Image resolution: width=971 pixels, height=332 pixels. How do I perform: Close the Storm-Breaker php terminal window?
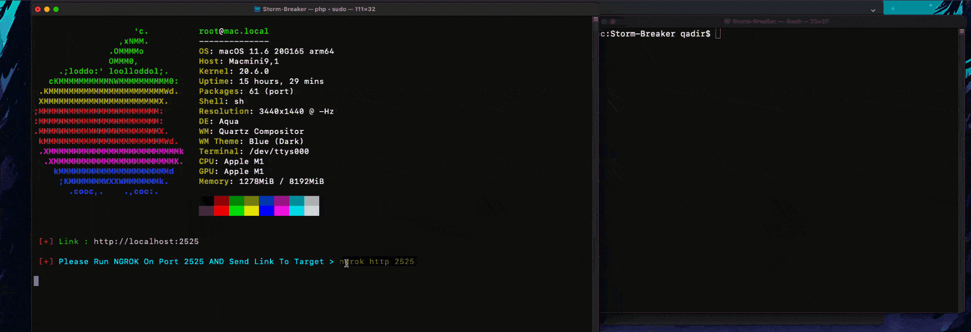pos(38,9)
